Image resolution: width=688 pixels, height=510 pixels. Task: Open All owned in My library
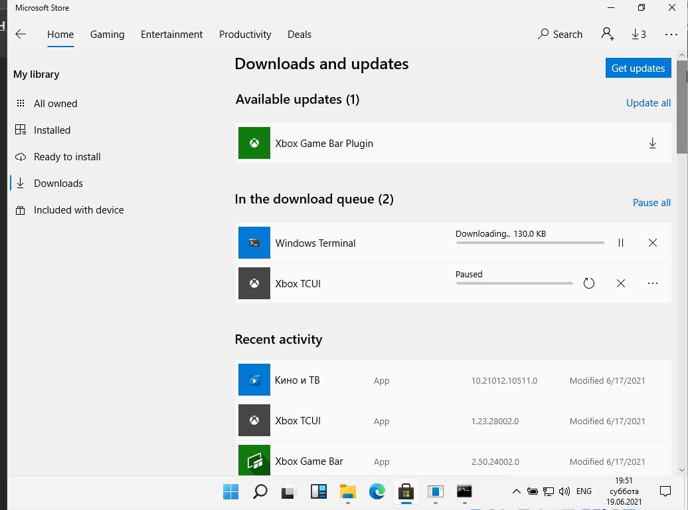[55, 104]
